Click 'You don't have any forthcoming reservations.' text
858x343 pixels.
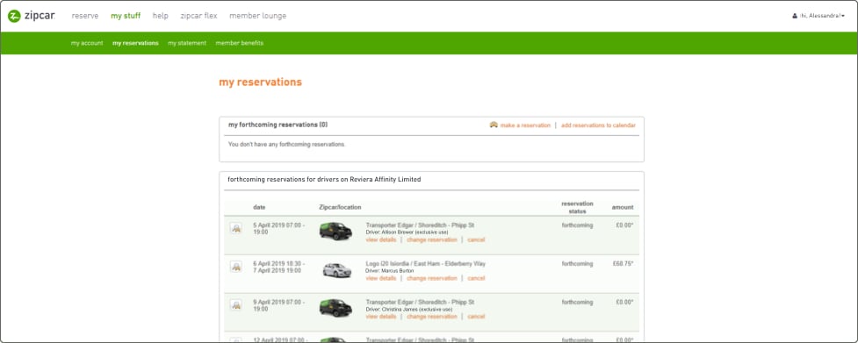click(x=286, y=144)
